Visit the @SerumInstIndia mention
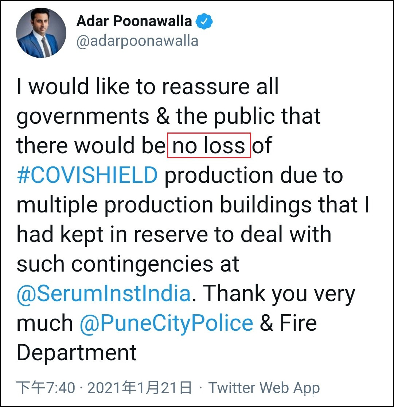 [x=104, y=294]
